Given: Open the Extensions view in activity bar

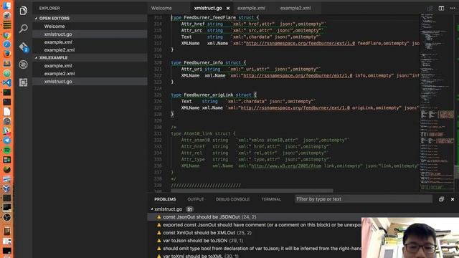Looking at the screenshot, I should (24, 82).
